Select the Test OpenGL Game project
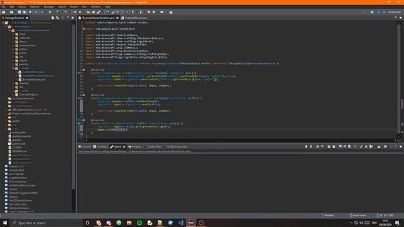The height and width of the screenshot is (227, 404). [19, 208]
